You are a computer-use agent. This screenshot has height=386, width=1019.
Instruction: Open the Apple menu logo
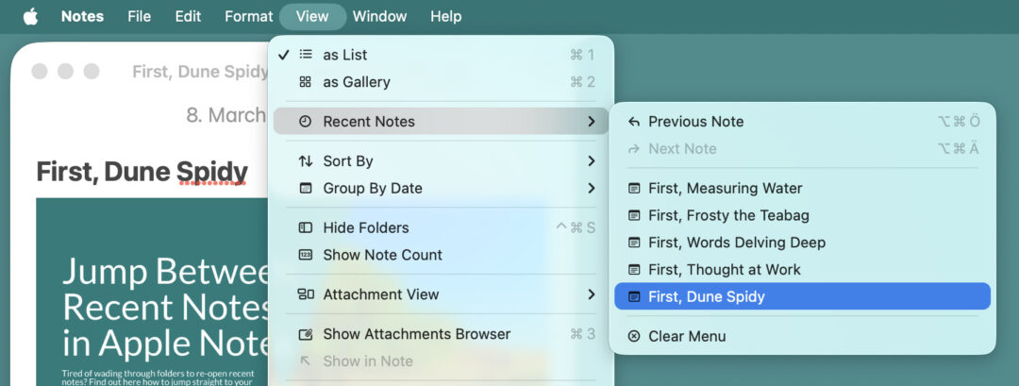coord(30,16)
